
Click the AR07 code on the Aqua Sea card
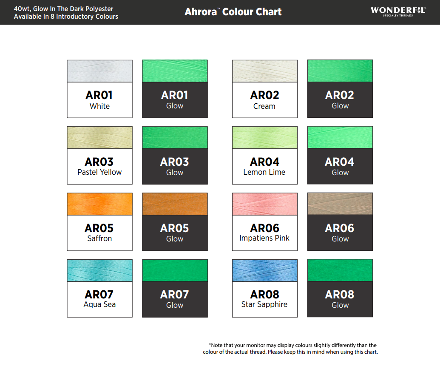pos(99,295)
